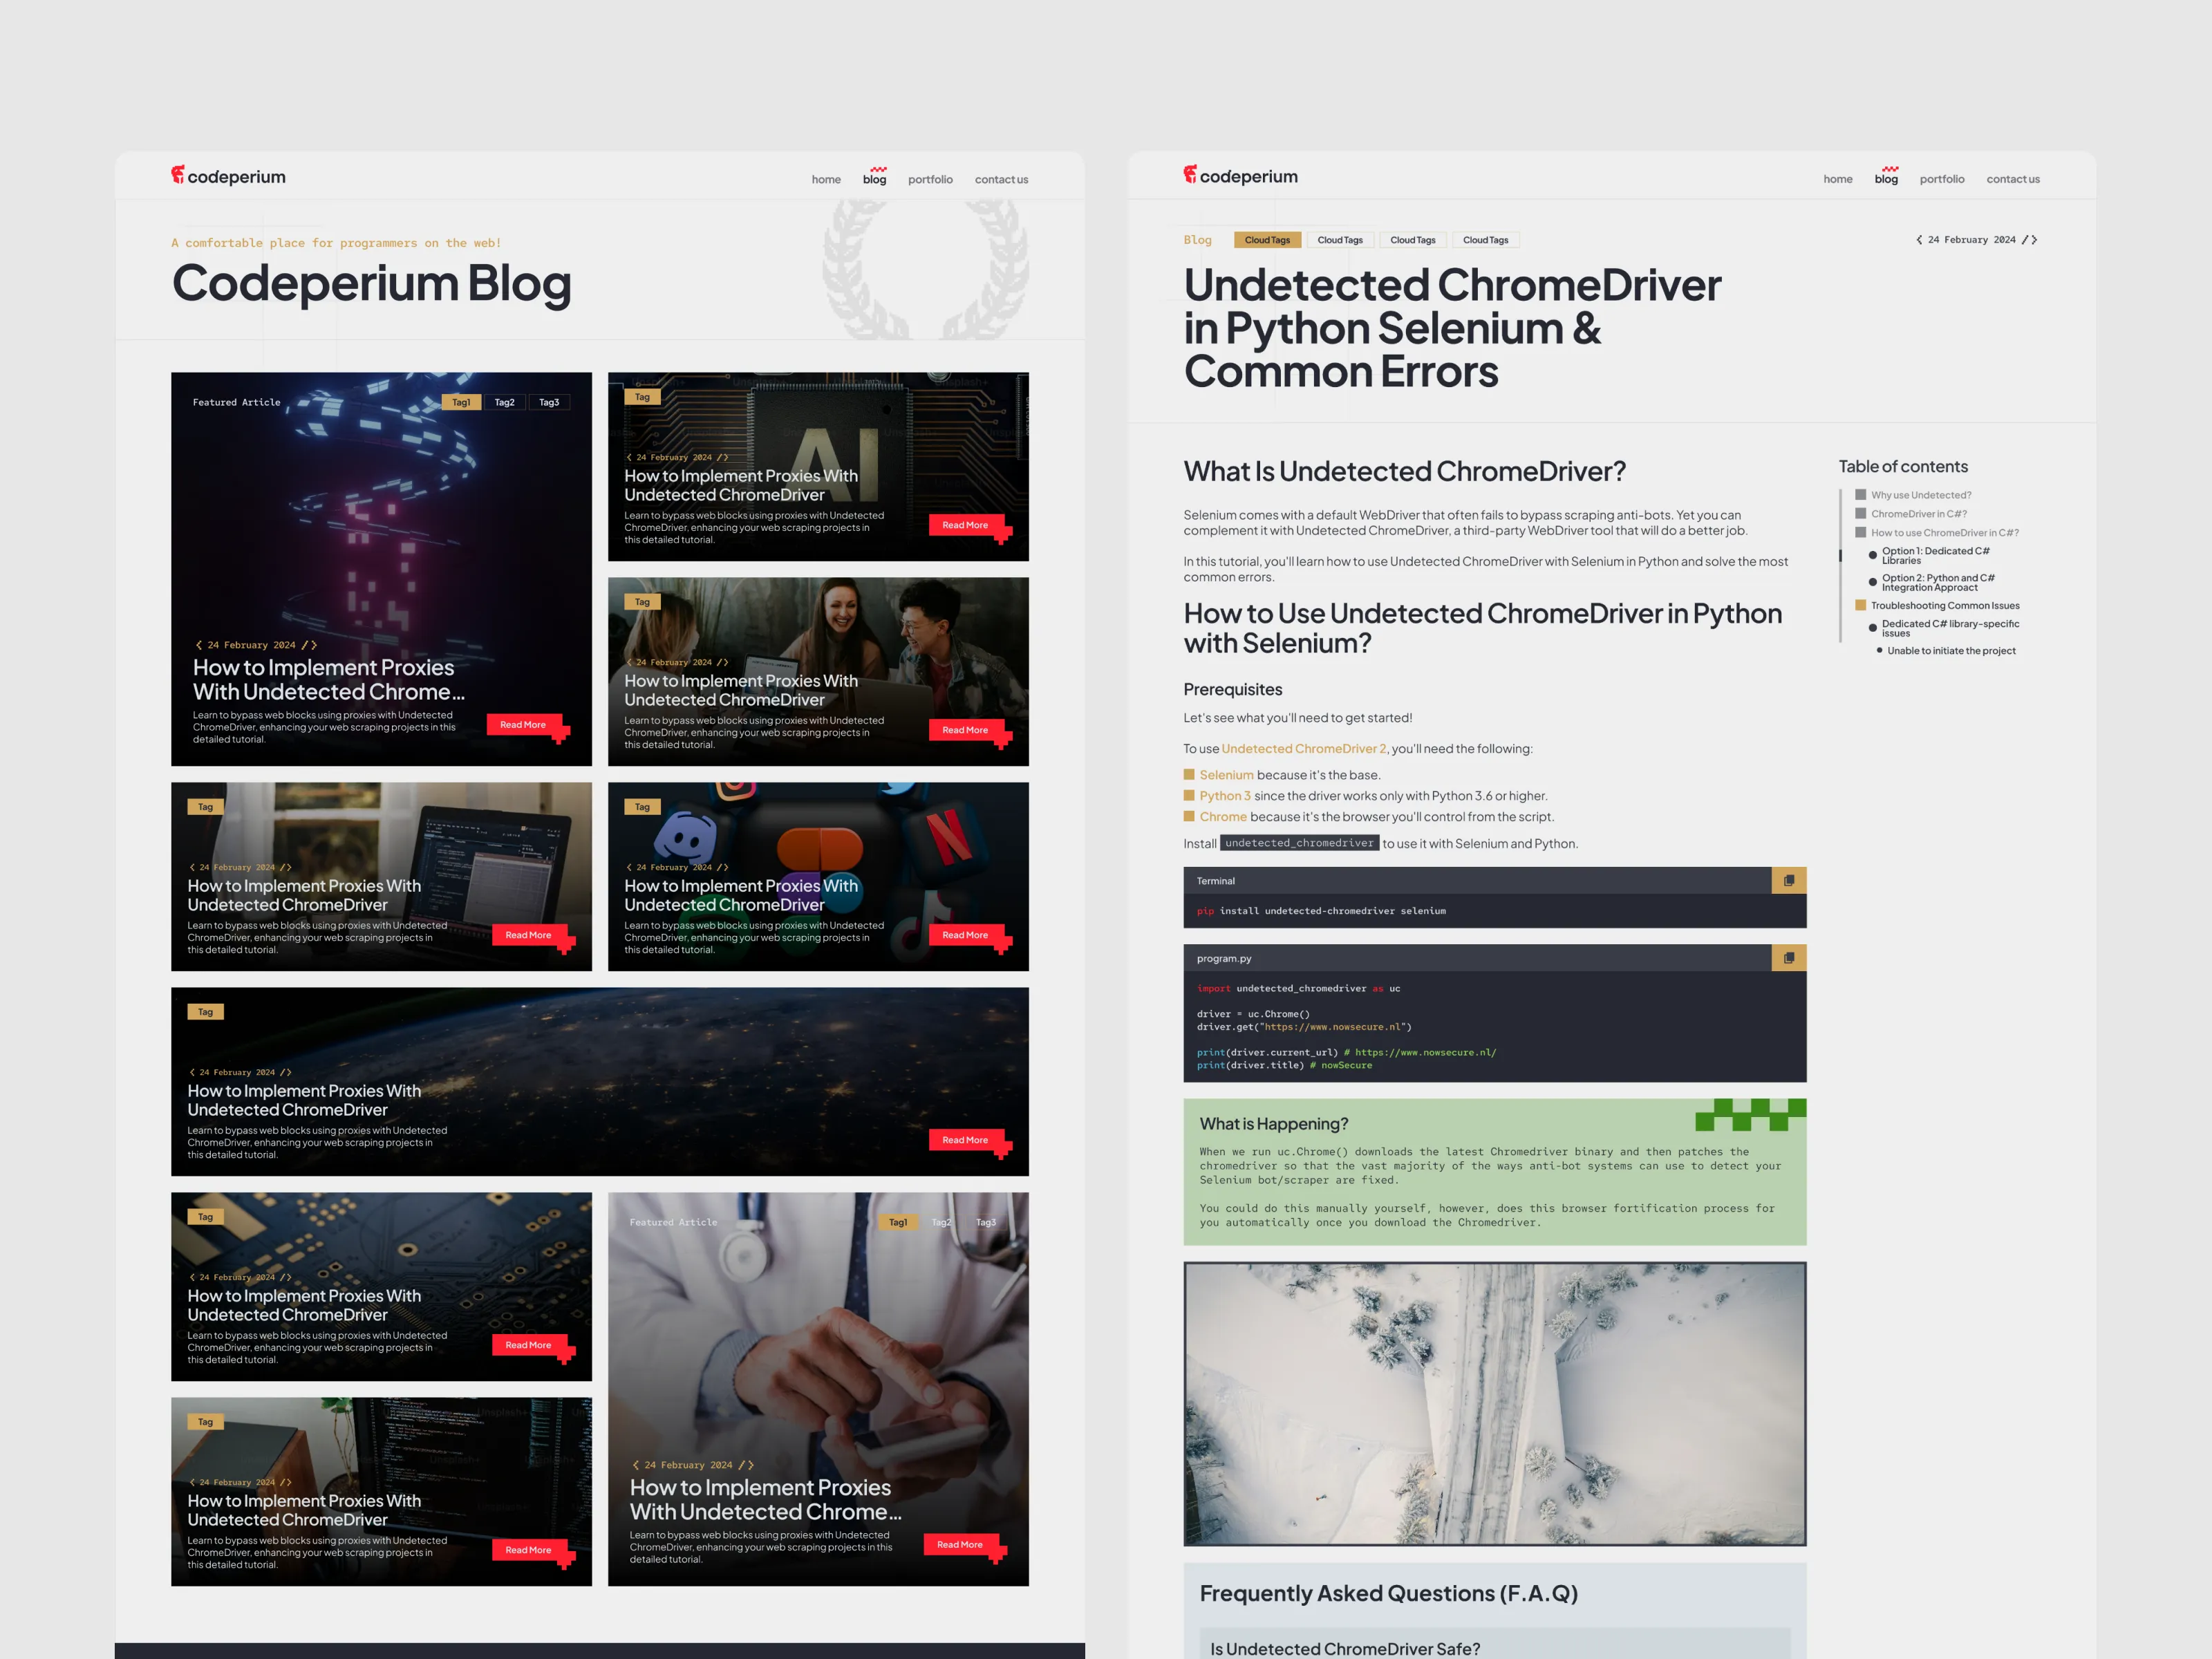Open 'contact us' in the article page navigation
The height and width of the screenshot is (1659, 2212).
(2012, 180)
